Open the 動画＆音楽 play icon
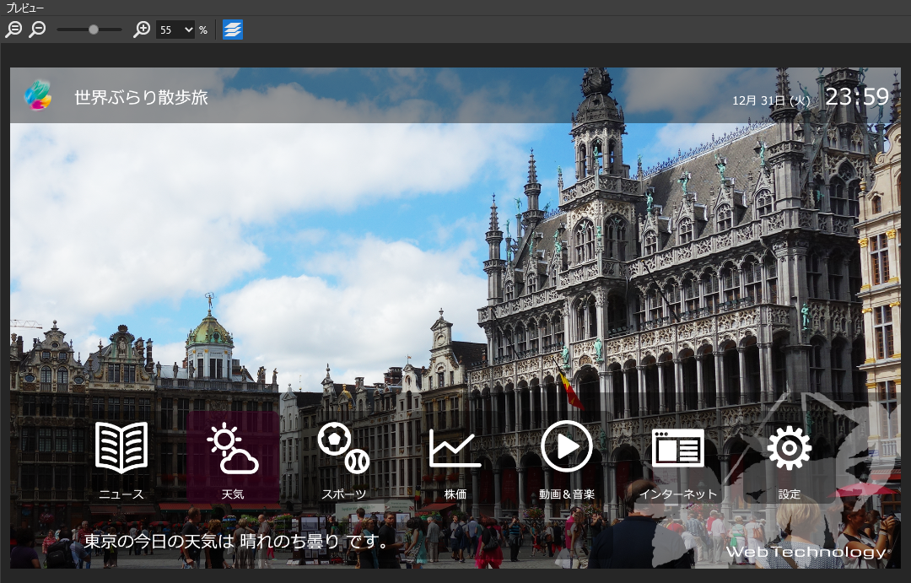This screenshot has height=583, width=911. (x=567, y=446)
